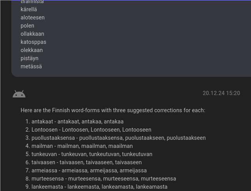
Task: Click list item 7 starting with "armeiassa"
Action: point(89,170)
